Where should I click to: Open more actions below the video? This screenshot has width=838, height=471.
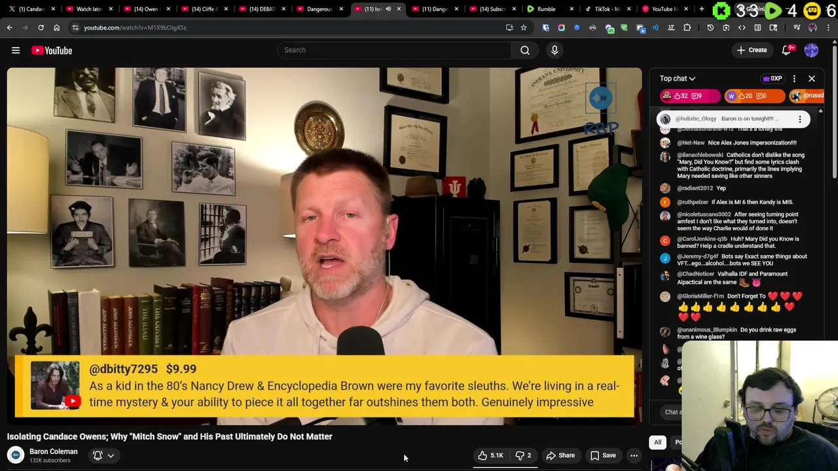(x=634, y=455)
